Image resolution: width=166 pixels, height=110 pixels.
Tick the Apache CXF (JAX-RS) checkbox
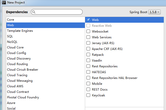(88, 49)
